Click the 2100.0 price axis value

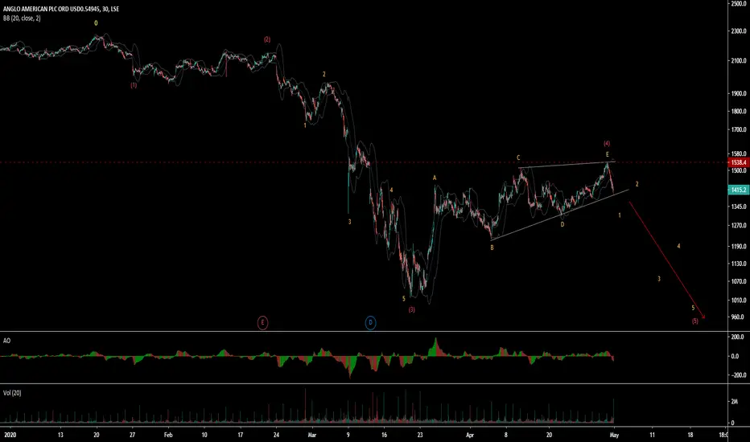739,61
